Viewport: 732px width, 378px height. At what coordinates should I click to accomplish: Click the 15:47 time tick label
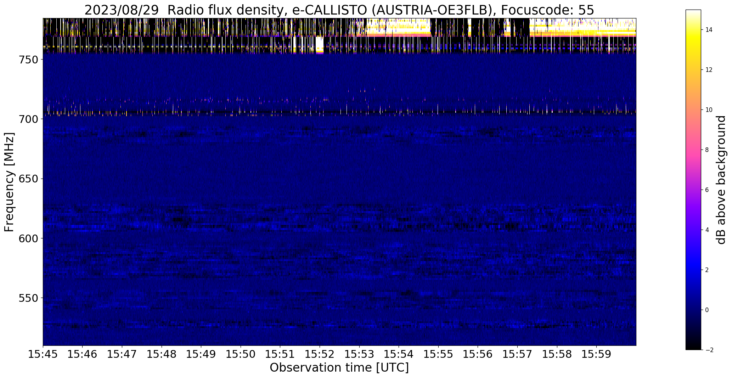pos(122,354)
